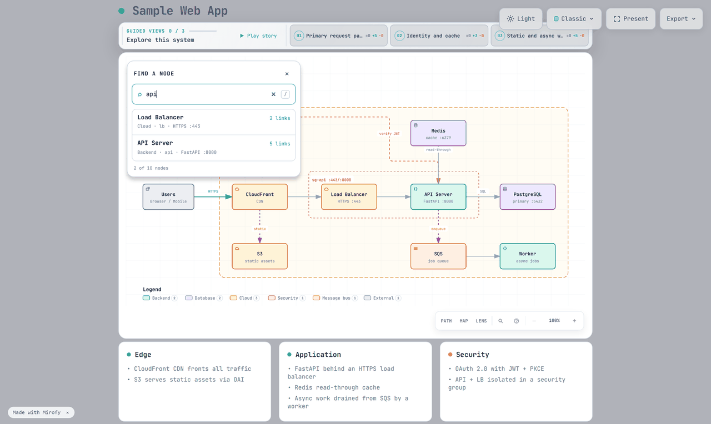The height and width of the screenshot is (424, 711).
Task: Click the search magnifier in the canvas toolbar
Action: coord(500,321)
